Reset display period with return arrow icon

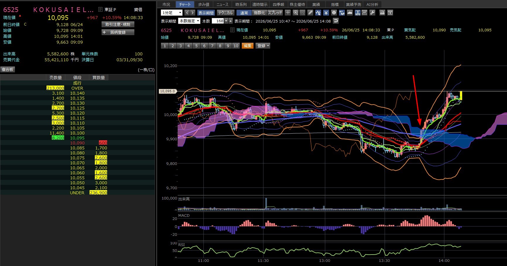pyautogui.click(x=336, y=21)
